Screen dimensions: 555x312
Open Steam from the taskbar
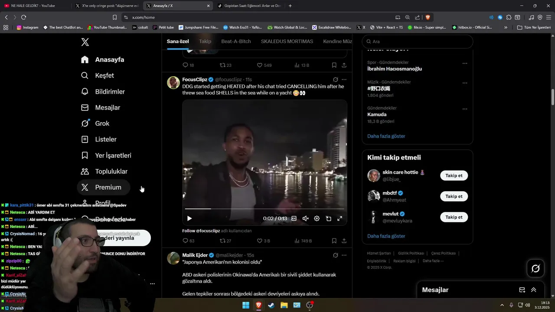click(x=271, y=305)
